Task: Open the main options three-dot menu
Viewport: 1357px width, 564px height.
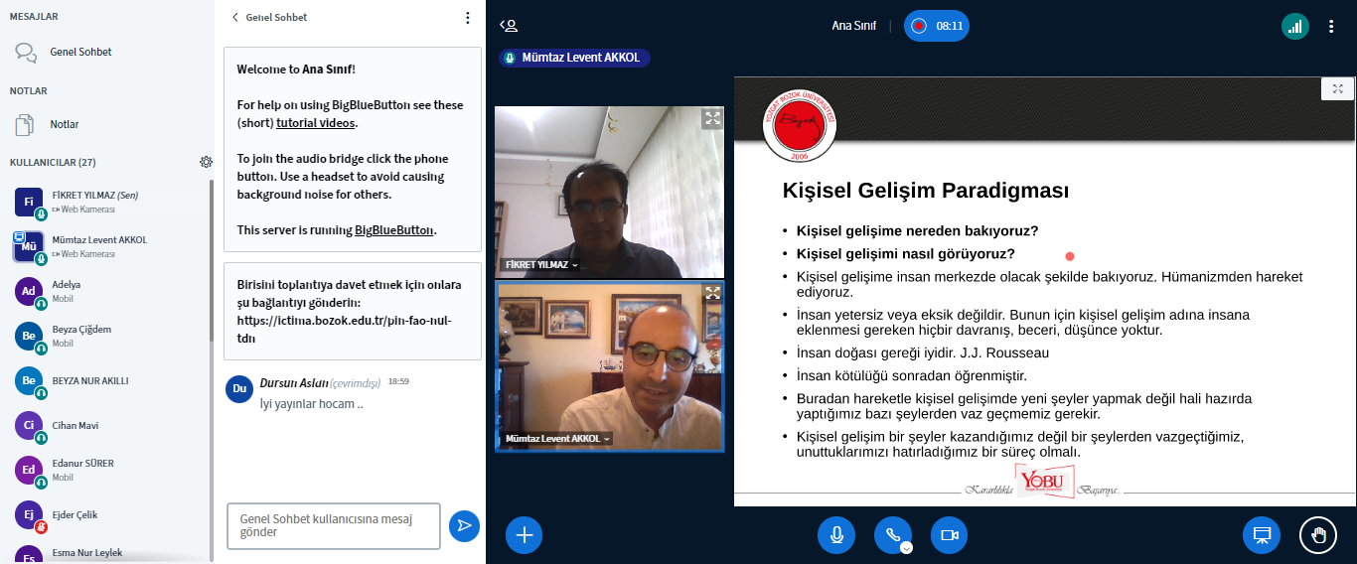Action: pyautogui.click(x=1331, y=27)
